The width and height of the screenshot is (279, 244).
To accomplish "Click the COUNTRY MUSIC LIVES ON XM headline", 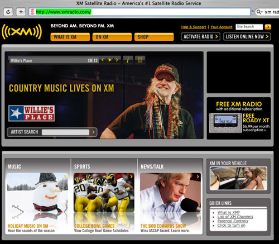I will pyautogui.click(x=61, y=88).
